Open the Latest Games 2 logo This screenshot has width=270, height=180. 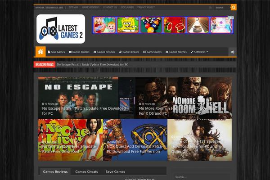coord(61,29)
